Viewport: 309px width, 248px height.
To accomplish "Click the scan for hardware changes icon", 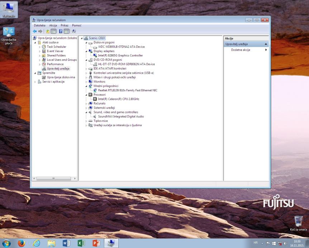I will (73, 31).
